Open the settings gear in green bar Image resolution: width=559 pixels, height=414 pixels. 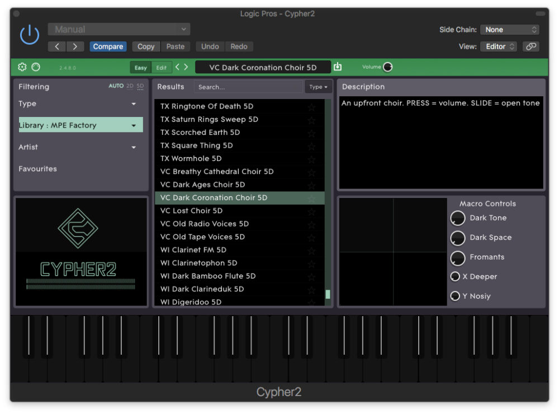[22, 67]
